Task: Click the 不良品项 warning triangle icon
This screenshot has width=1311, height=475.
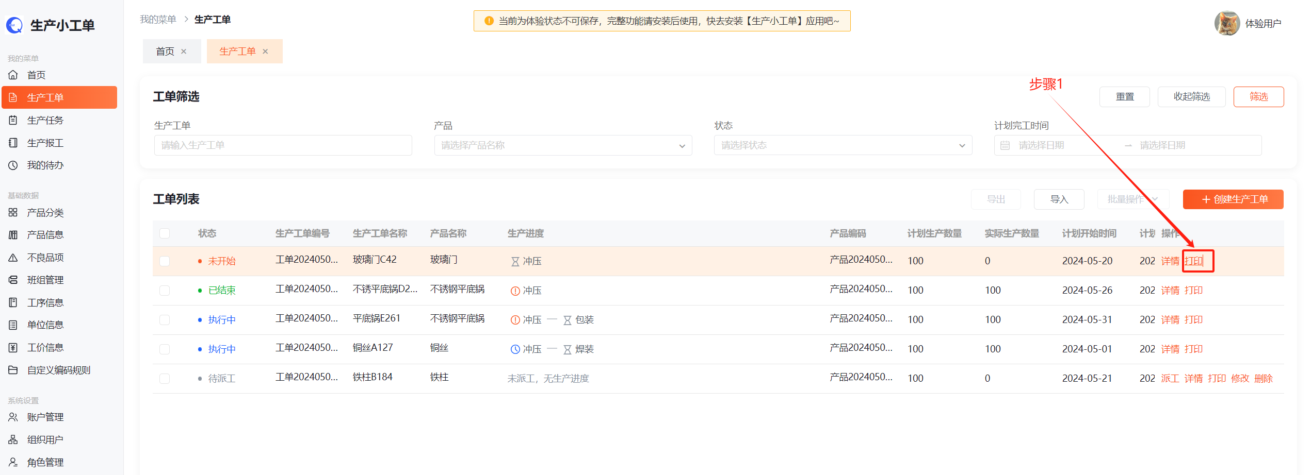Action: pyautogui.click(x=13, y=258)
